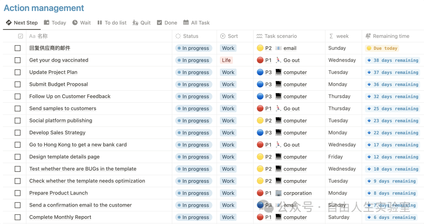Click the yellow P2 icon in 回复供应商的邮件 row

(260, 48)
